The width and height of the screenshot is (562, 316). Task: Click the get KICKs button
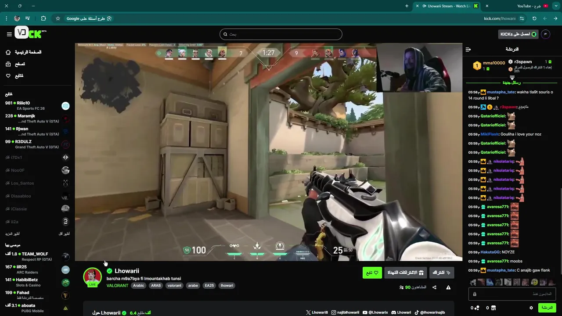coord(519,34)
